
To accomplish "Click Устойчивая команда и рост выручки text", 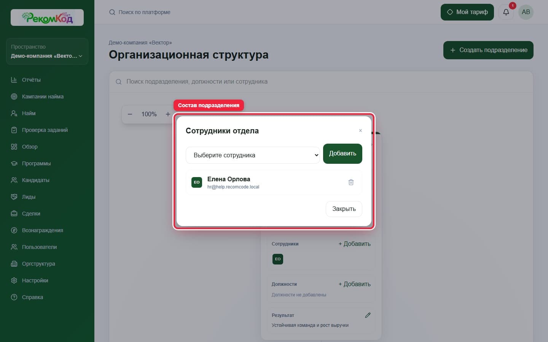I will [310, 325].
